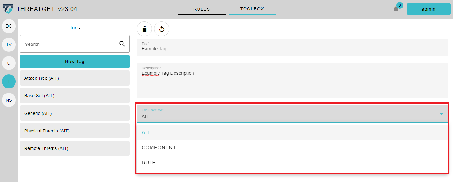Open the TV sidebar section
The height and width of the screenshot is (182, 453).
(9, 45)
